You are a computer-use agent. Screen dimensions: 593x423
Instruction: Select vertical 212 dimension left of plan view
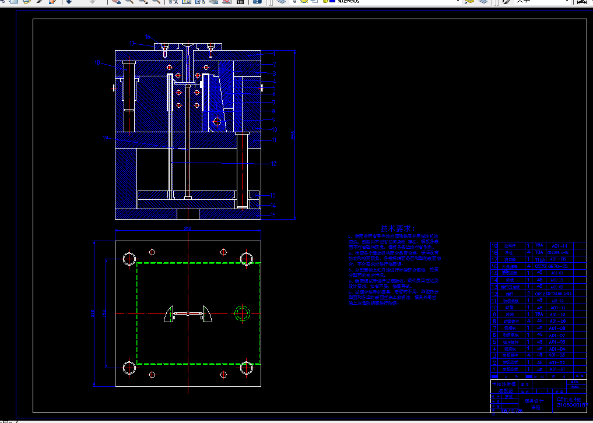click(x=93, y=313)
